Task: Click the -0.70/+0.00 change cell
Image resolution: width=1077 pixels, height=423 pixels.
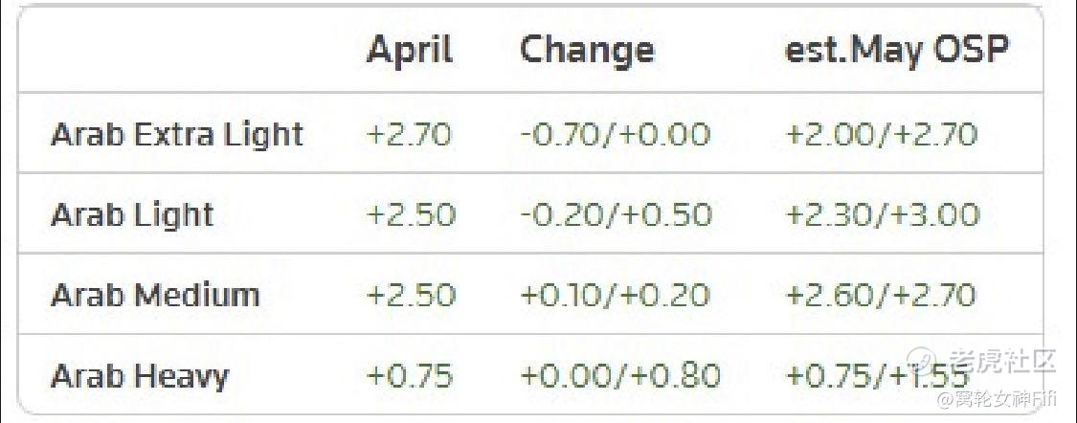Action: 615,134
